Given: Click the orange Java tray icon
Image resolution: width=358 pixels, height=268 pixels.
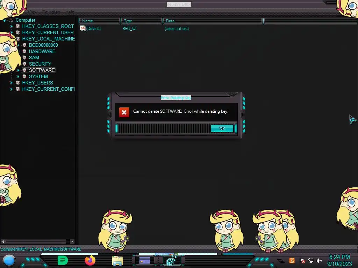Looking at the screenshot, I should pyautogui.click(x=292, y=260).
